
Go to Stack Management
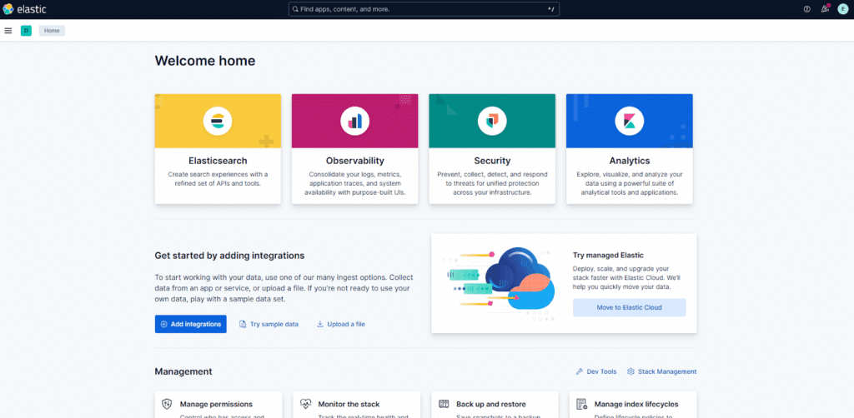pyautogui.click(x=661, y=371)
